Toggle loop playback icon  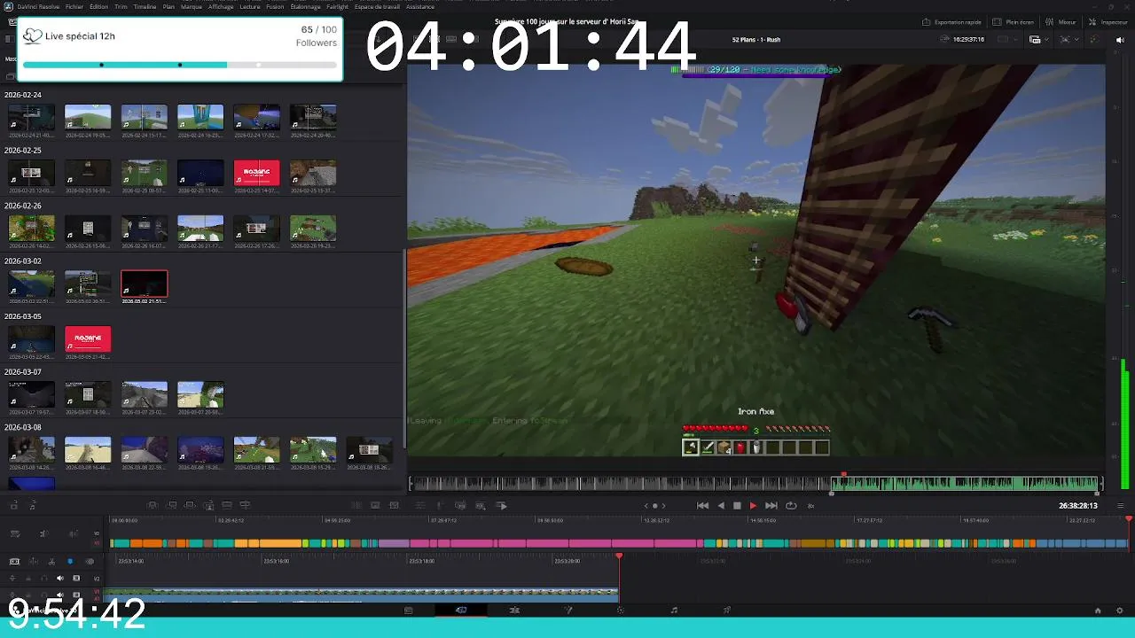(791, 506)
